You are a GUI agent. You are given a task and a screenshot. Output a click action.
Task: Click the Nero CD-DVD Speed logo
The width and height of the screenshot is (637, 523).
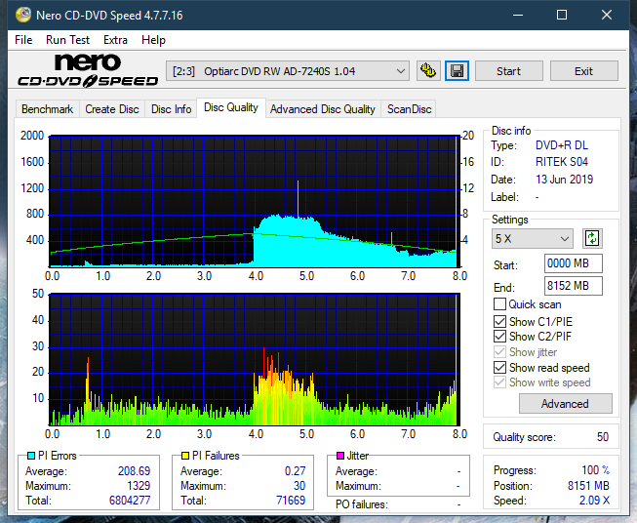pyautogui.click(x=88, y=70)
